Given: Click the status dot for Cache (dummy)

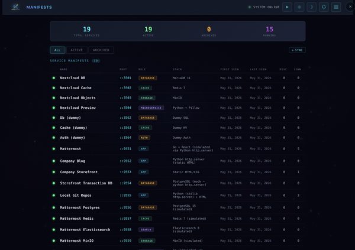Looking at the screenshot, I should tap(54, 128).
